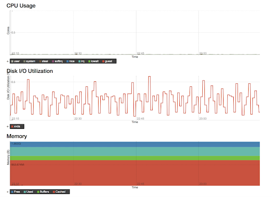Toggle the xvda series in Disk legend
272x197 pixels.
(16, 126)
